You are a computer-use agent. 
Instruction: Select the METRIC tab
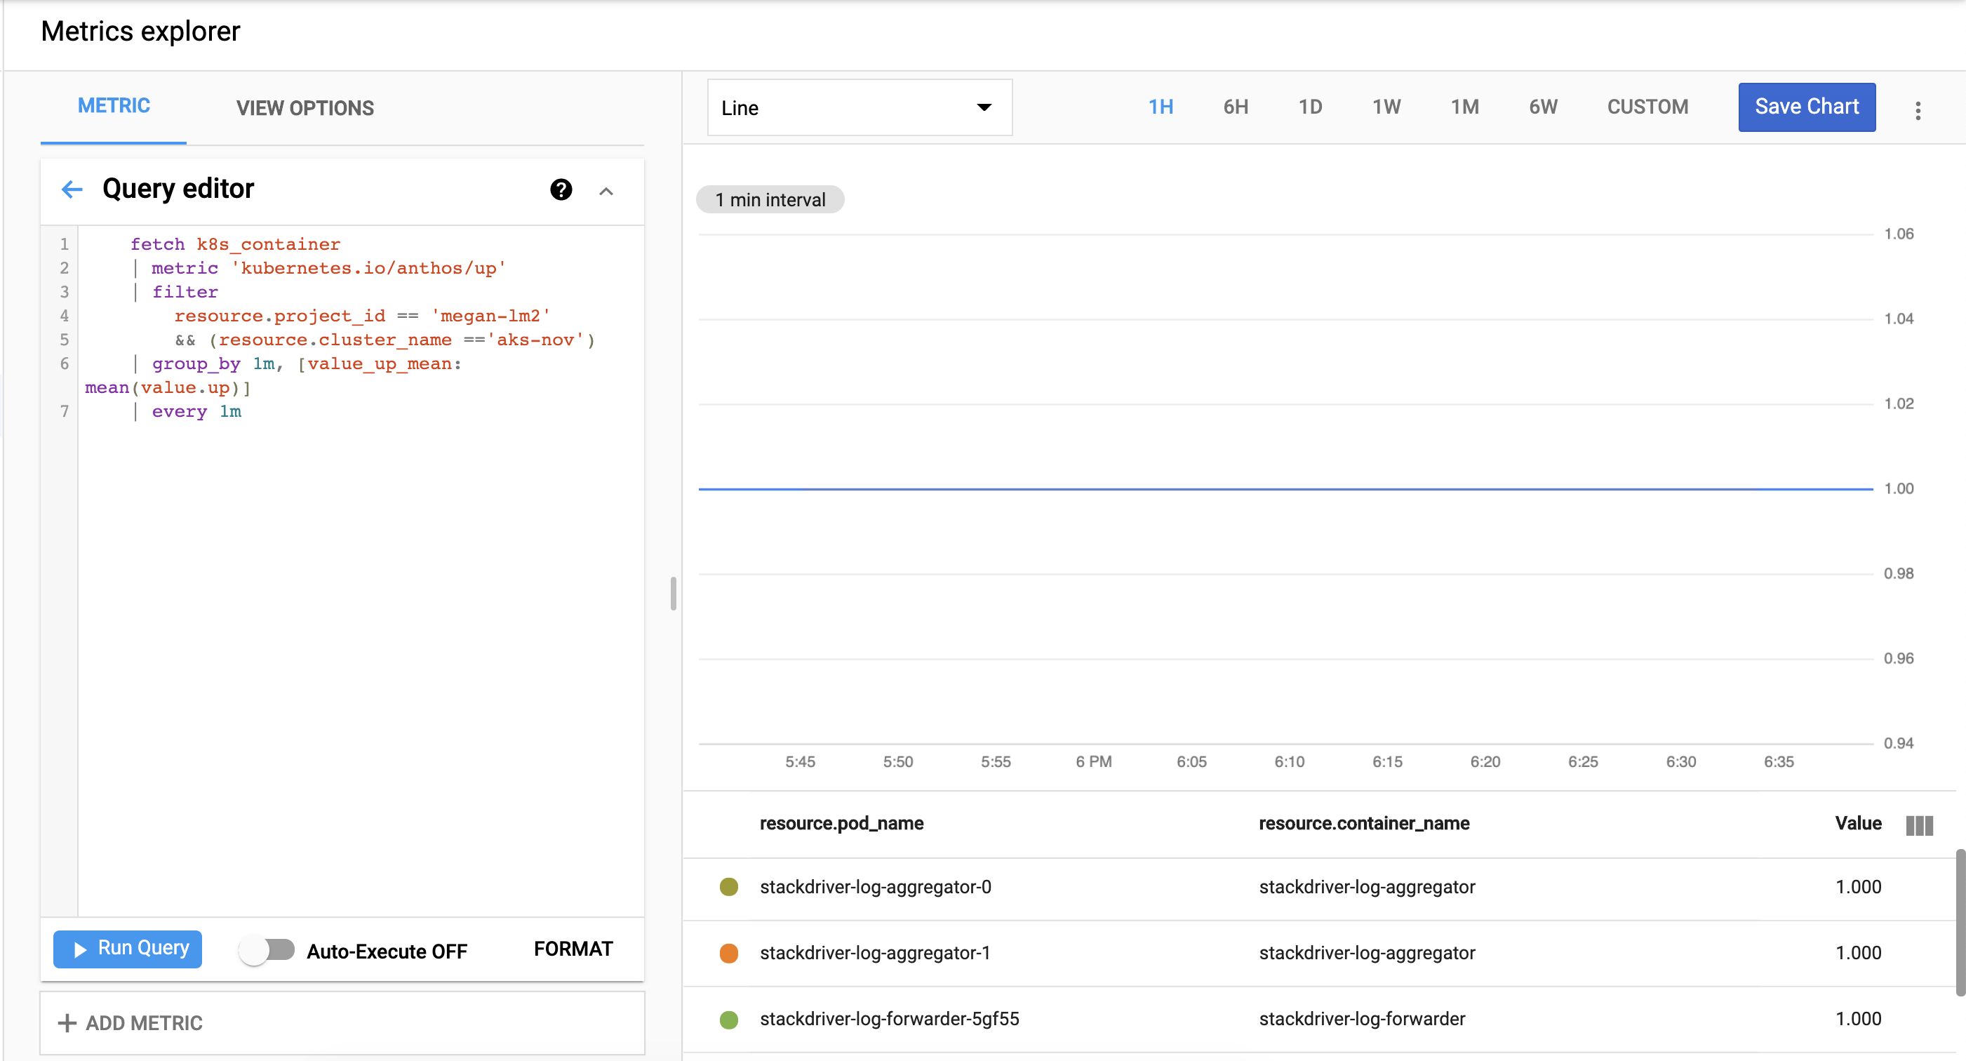(x=115, y=107)
